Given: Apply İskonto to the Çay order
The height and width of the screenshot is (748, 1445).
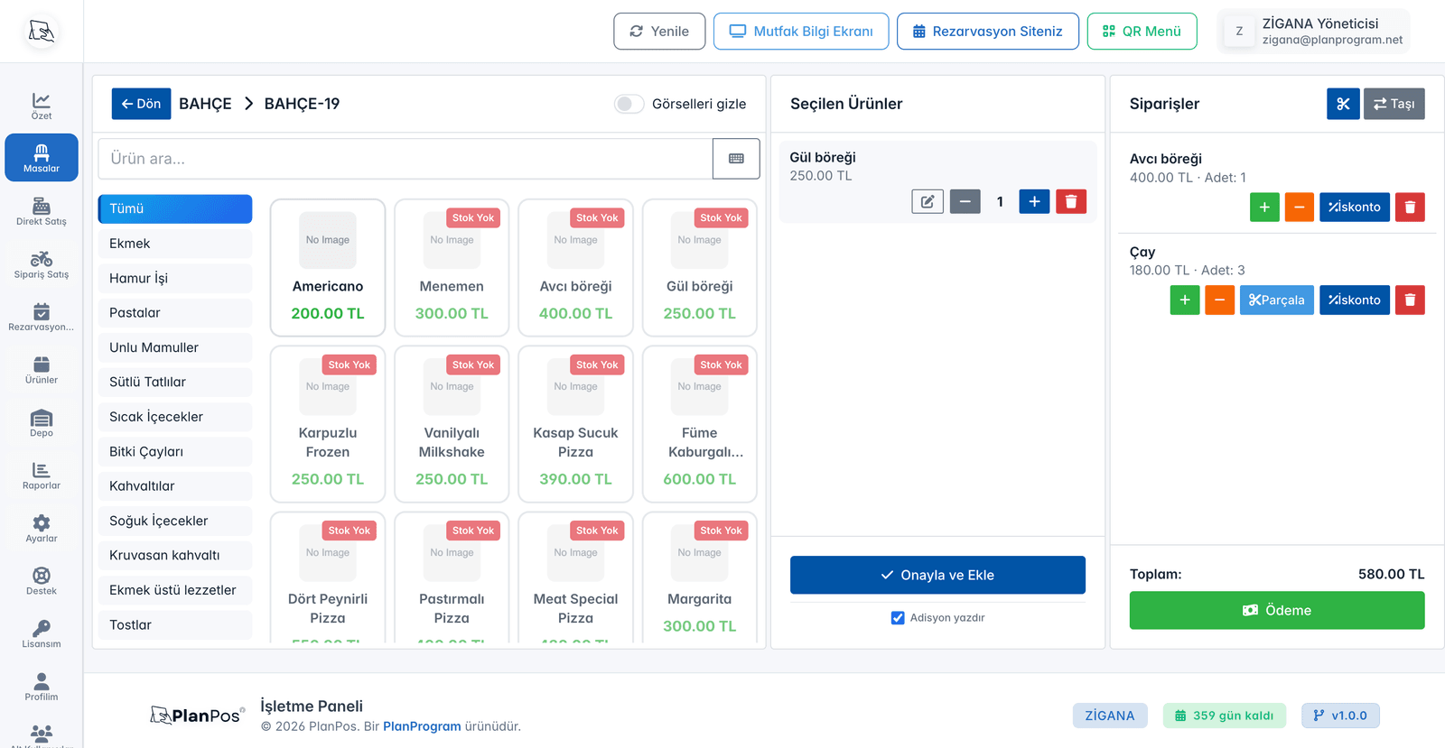Looking at the screenshot, I should (x=1355, y=300).
